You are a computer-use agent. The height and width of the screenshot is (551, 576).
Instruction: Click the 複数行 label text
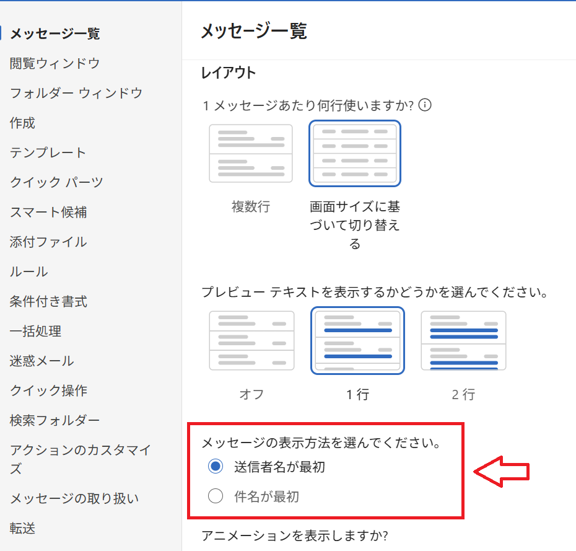(251, 206)
